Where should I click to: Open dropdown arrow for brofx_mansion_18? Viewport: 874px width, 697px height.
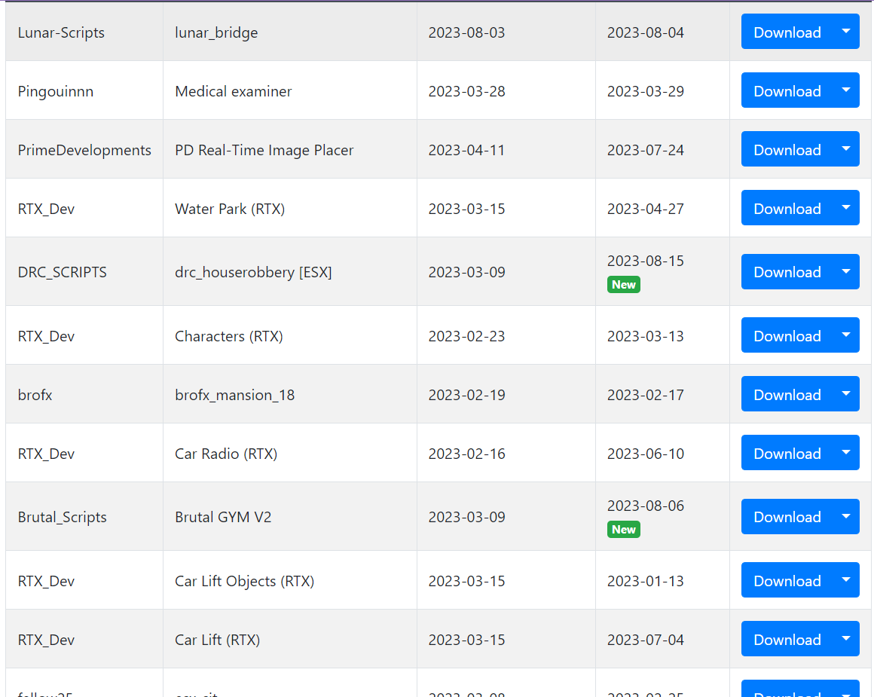(x=846, y=393)
